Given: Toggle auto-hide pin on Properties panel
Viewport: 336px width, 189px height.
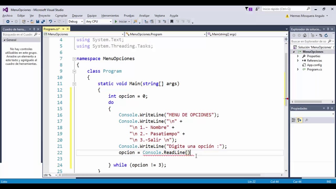Looking at the screenshot, I should 328,108.
